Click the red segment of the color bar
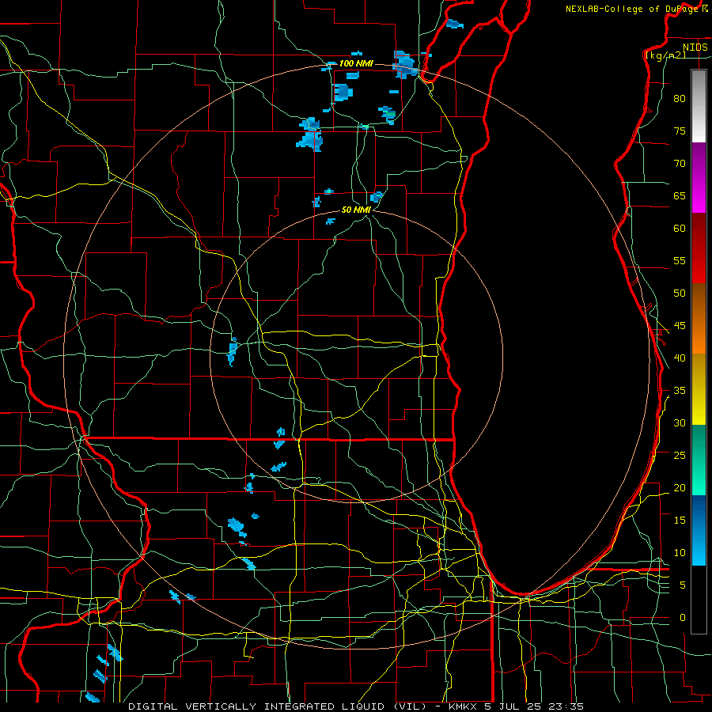712x712 pixels. pyautogui.click(x=699, y=248)
